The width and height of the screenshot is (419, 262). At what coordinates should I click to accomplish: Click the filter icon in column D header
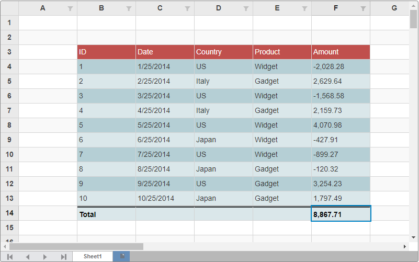click(246, 9)
